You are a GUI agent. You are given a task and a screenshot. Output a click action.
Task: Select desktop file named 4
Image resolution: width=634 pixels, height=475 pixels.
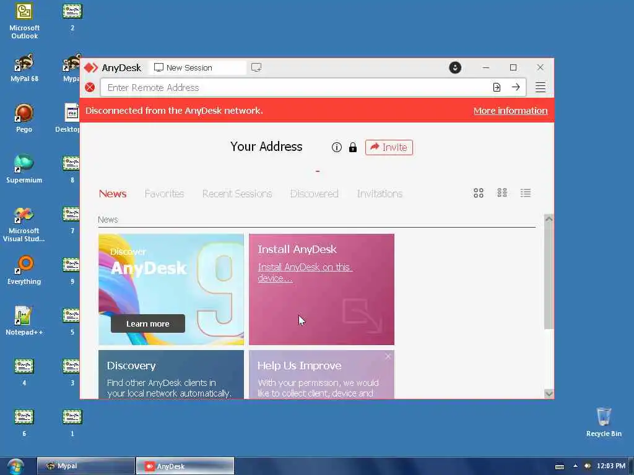(24, 372)
